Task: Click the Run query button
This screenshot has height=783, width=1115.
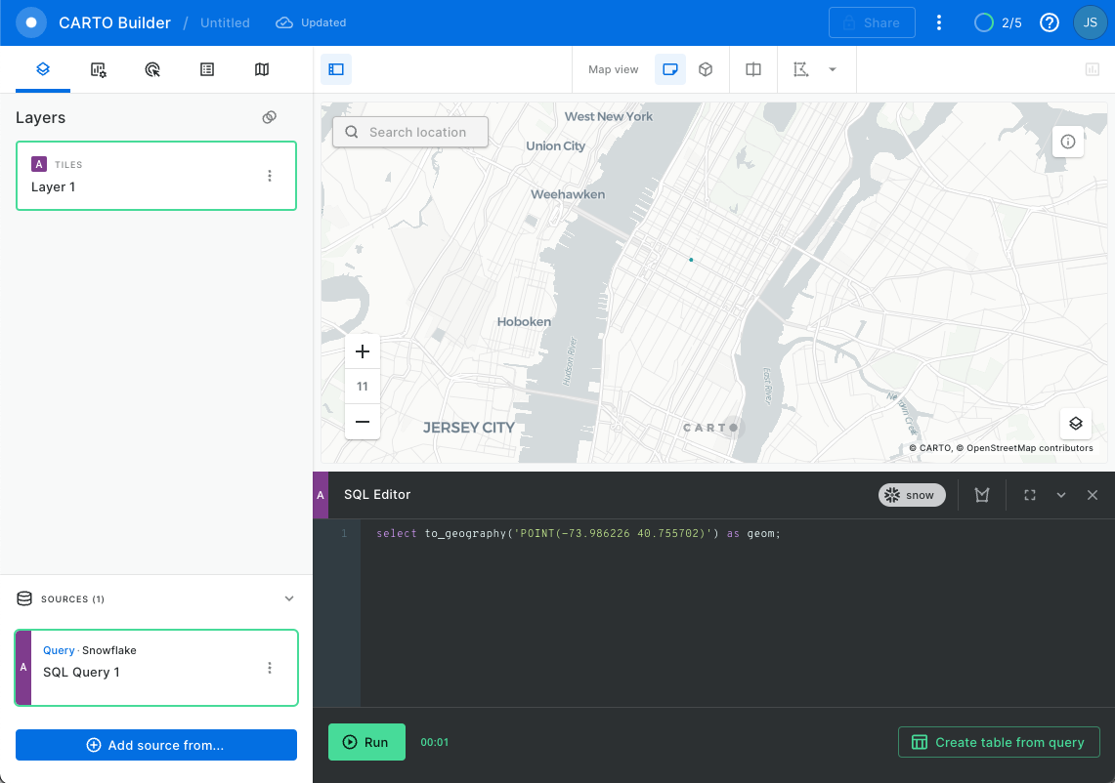Action: pyautogui.click(x=366, y=742)
